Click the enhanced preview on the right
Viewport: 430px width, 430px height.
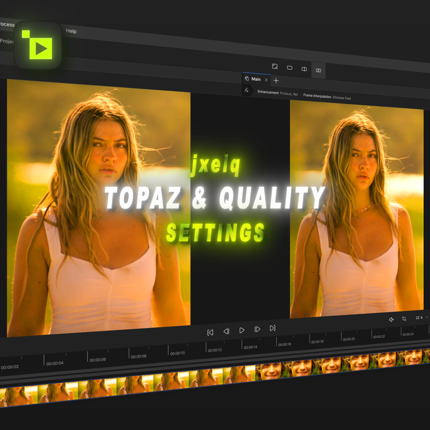click(x=356, y=209)
